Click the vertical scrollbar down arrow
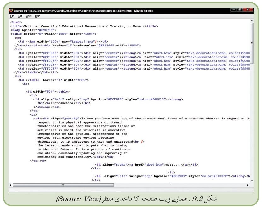Screen dimensions: 262x207 click(x=252, y=181)
